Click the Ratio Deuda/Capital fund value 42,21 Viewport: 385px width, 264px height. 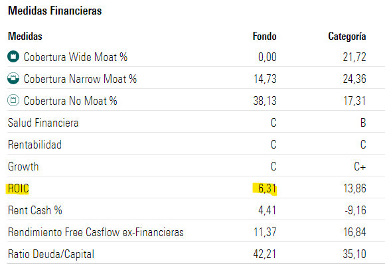(x=265, y=254)
